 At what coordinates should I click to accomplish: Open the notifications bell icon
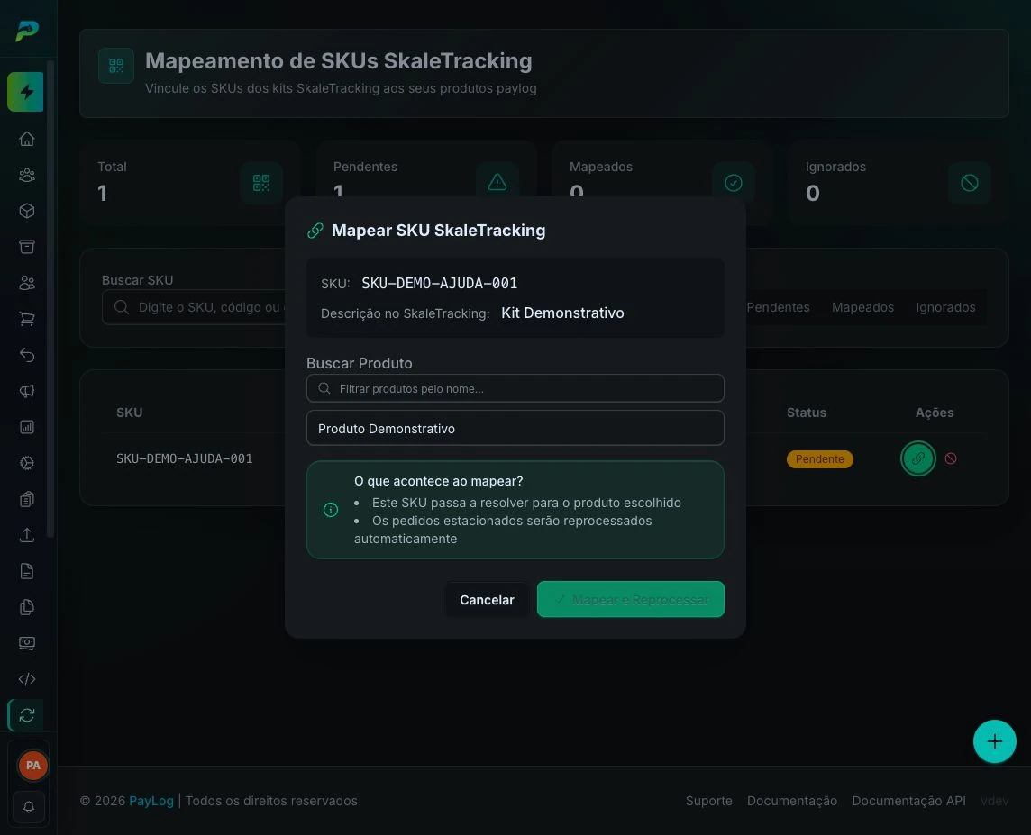click(29, 807)
